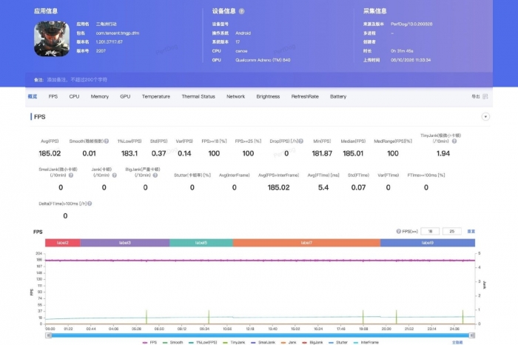Toggle the Smooth series in legend

point(172,342)
